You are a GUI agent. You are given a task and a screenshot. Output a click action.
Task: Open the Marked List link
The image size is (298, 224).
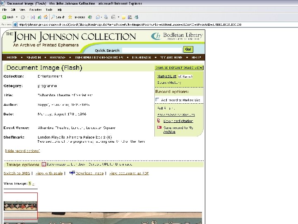pos(167,76)
